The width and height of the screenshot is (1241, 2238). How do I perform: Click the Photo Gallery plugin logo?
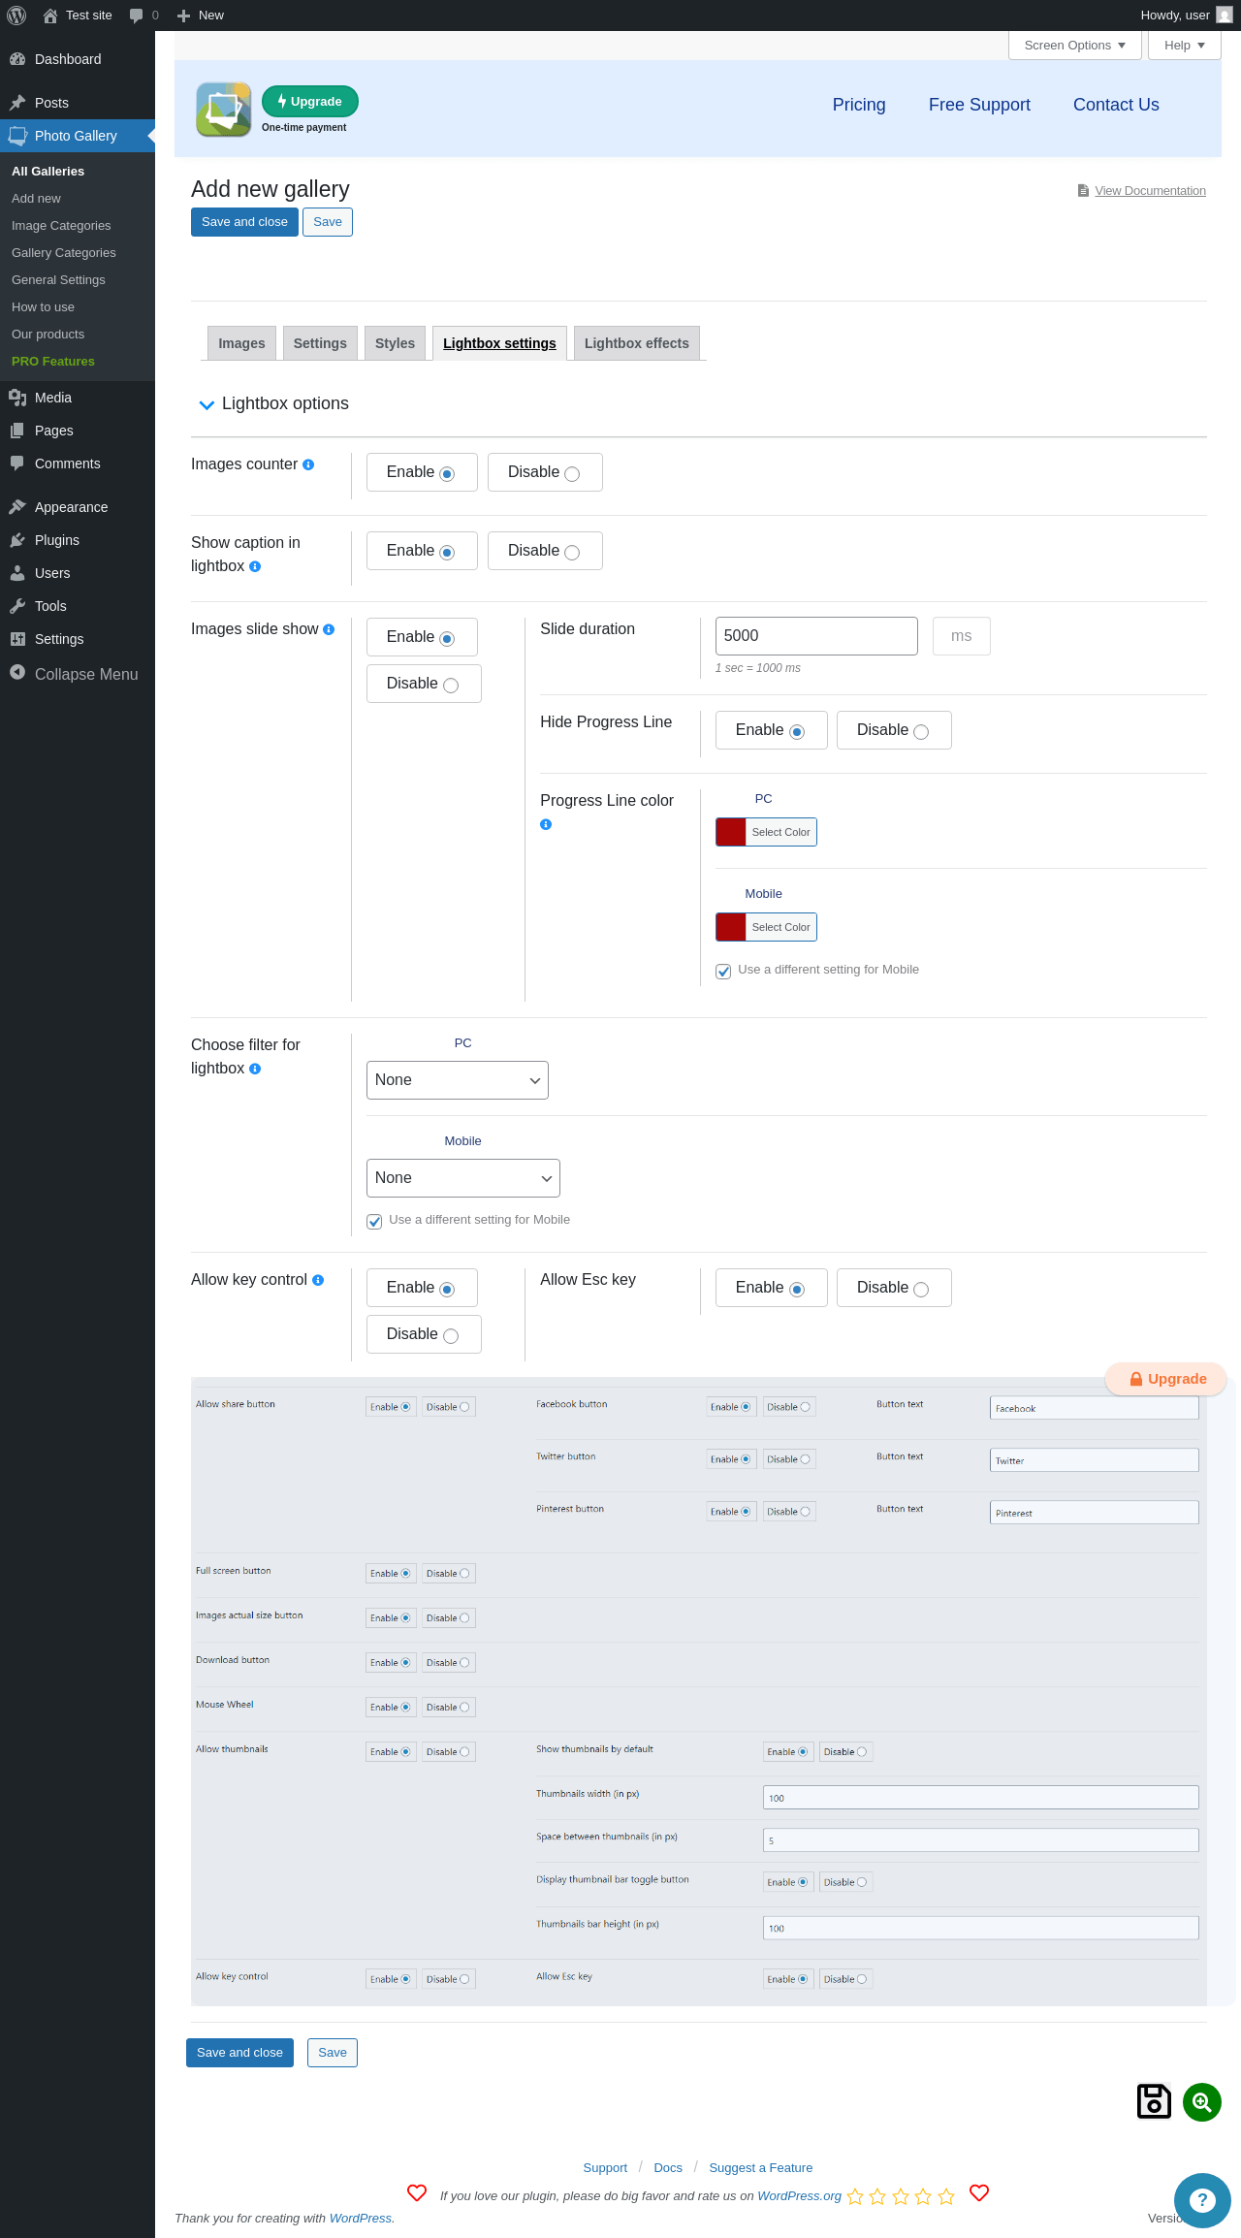224,109
